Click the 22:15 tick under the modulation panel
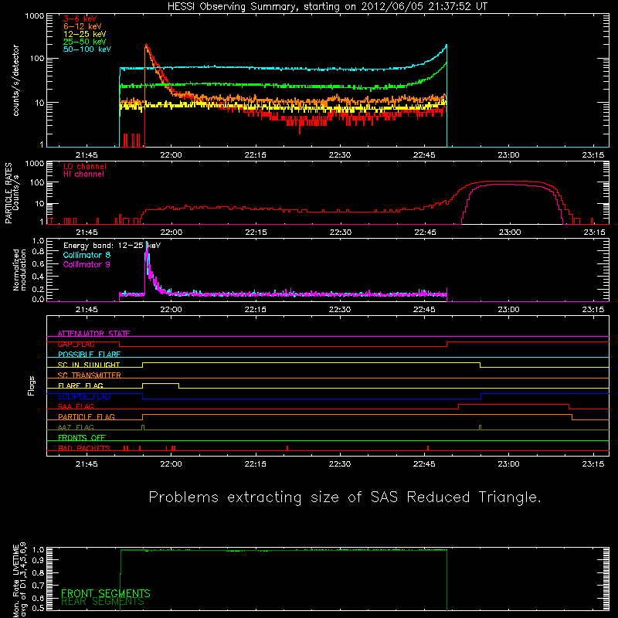The image size is (618, 618). 256,310
